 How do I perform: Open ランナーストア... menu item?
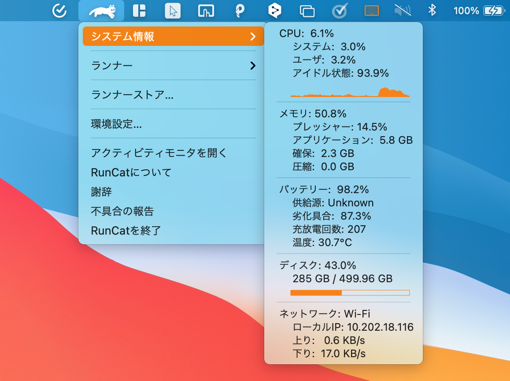tap(174, 95)
